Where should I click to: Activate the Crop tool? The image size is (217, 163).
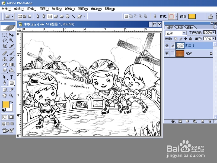tap(5, 46)
